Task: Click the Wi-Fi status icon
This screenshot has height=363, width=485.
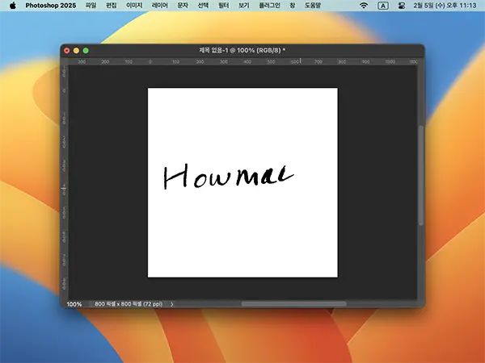Action: point(364,6)
